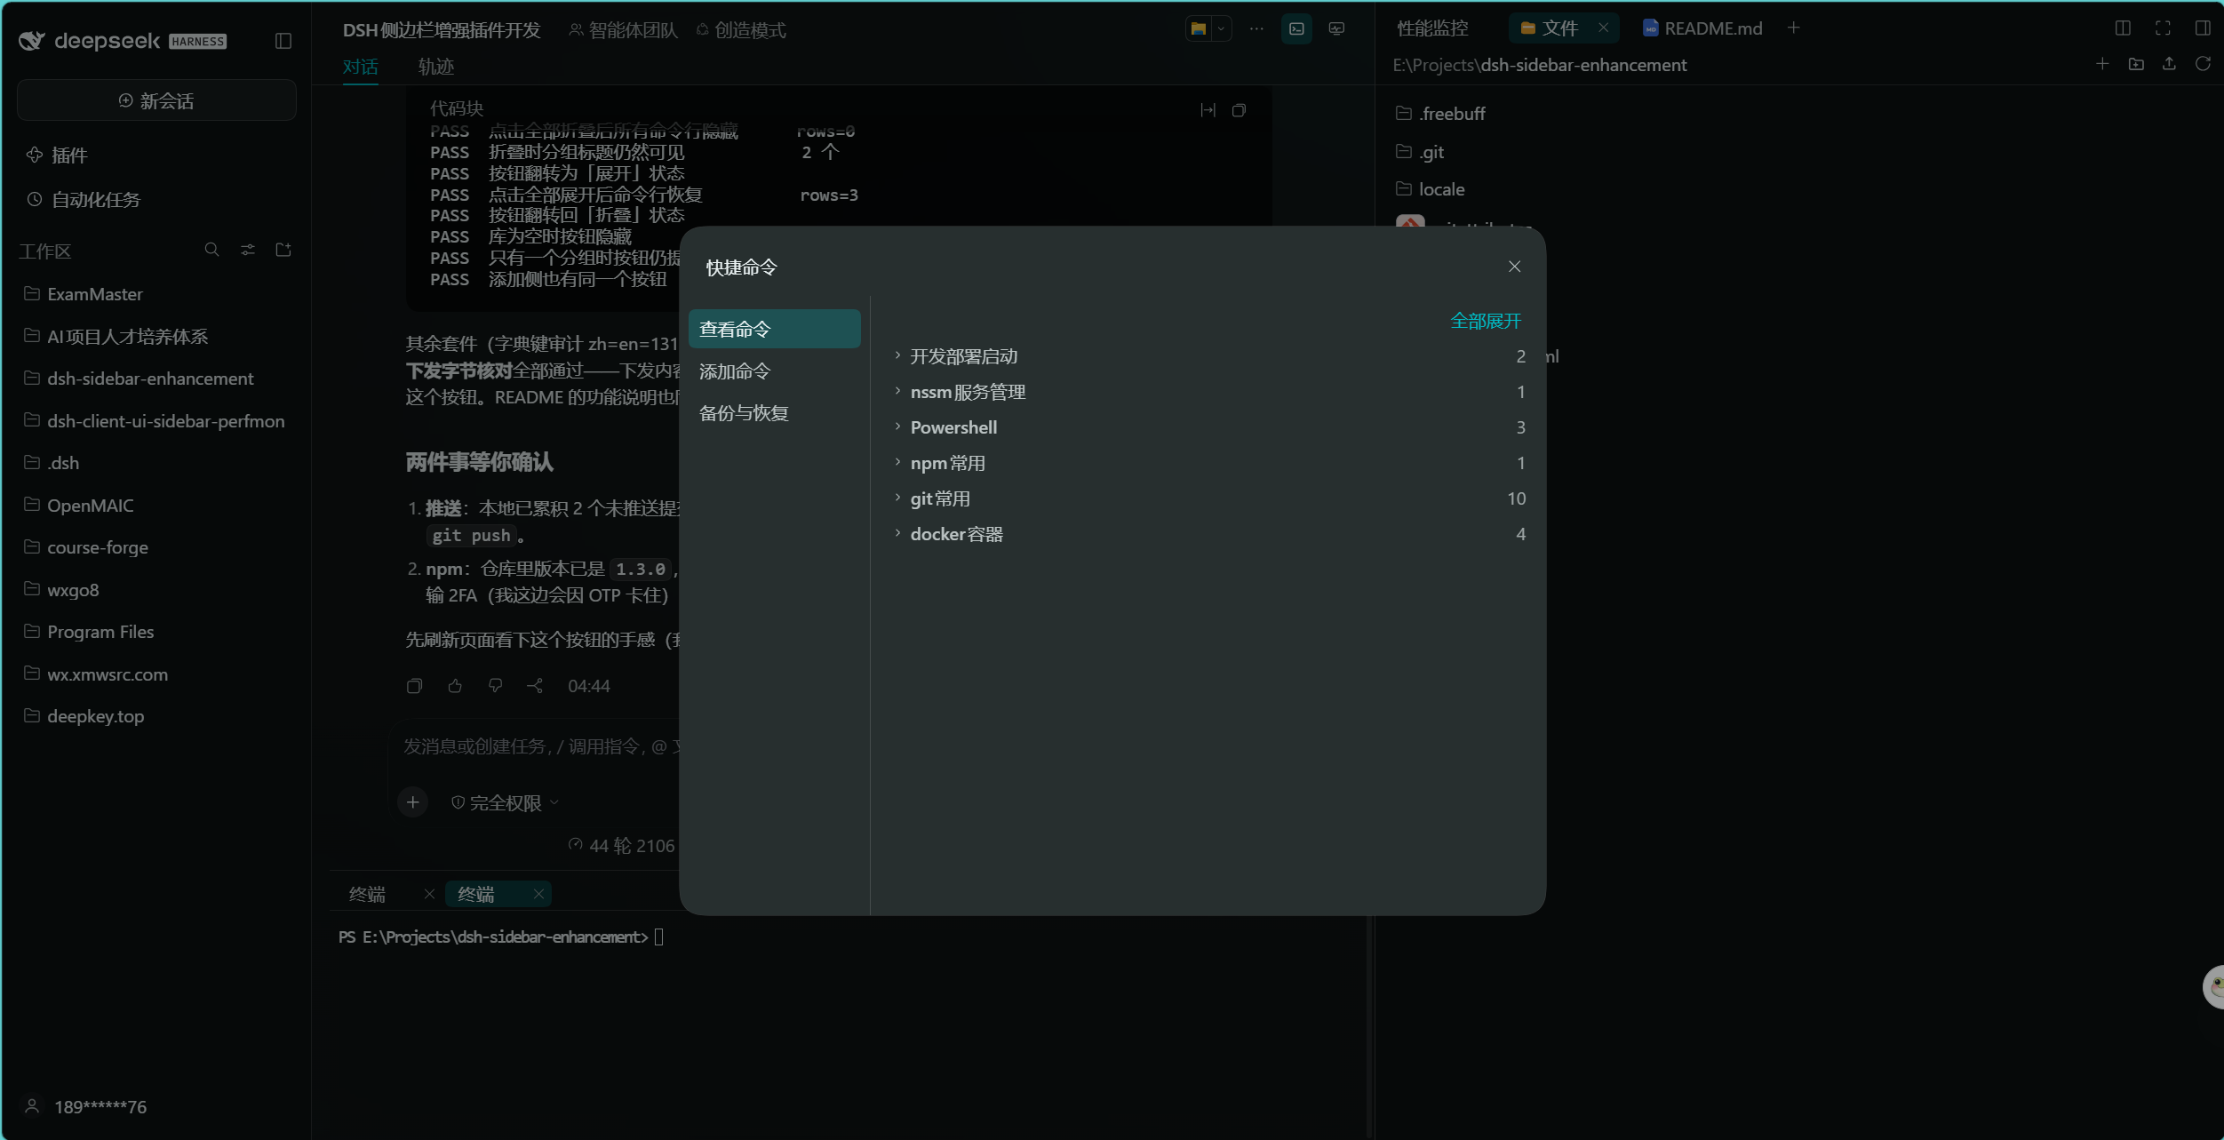Start a 新会话
This screenshot has width=2224, height=1140.
156,100
